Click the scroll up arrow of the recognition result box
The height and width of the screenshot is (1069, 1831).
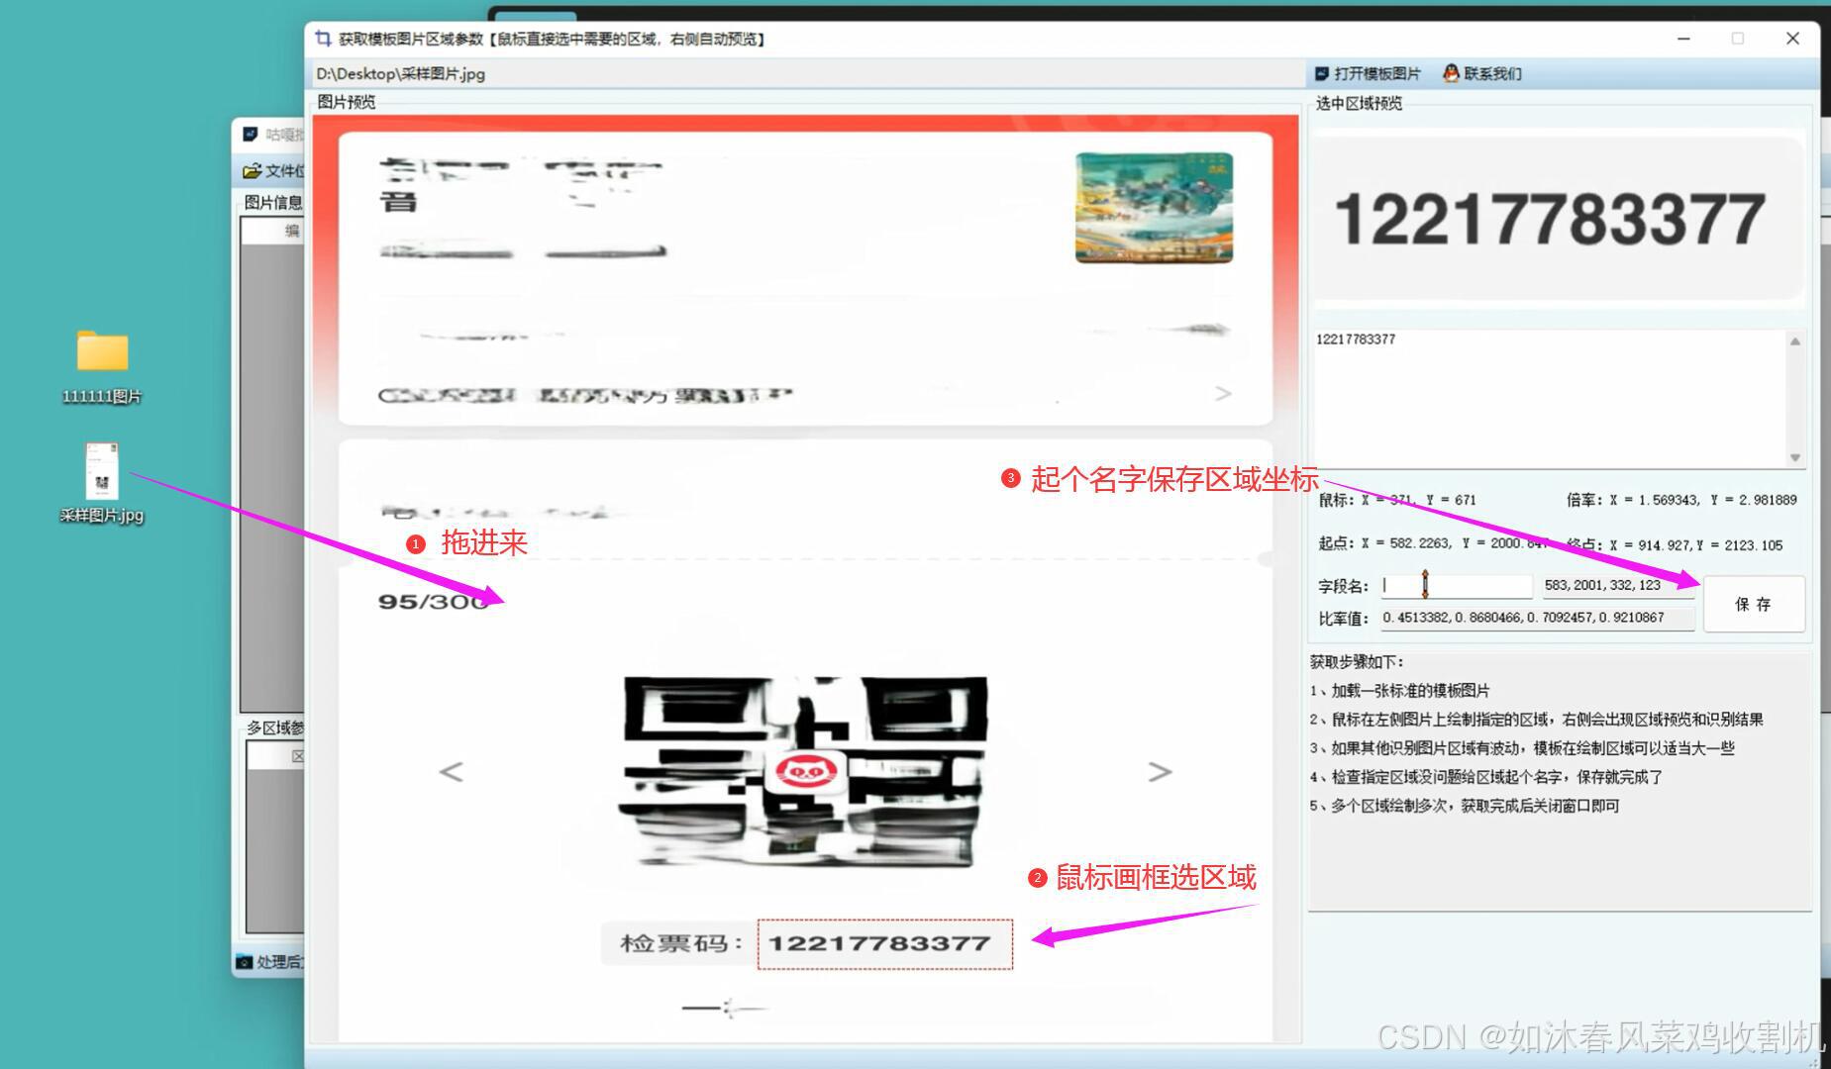coord(1795,341)
